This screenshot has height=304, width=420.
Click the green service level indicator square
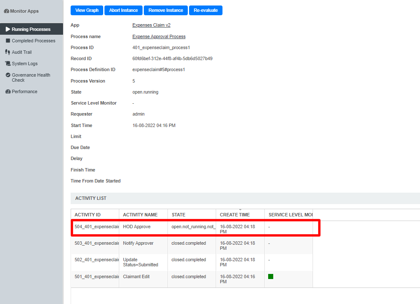tap(271, 276)
